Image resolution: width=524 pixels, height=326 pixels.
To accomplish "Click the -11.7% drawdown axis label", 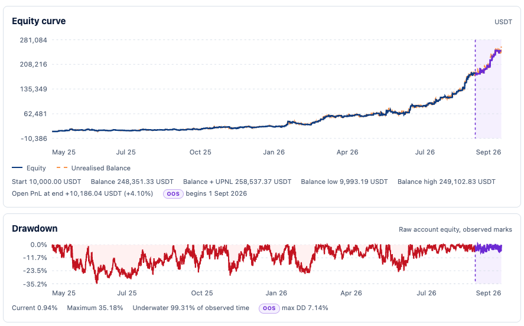I will [35, 258].
